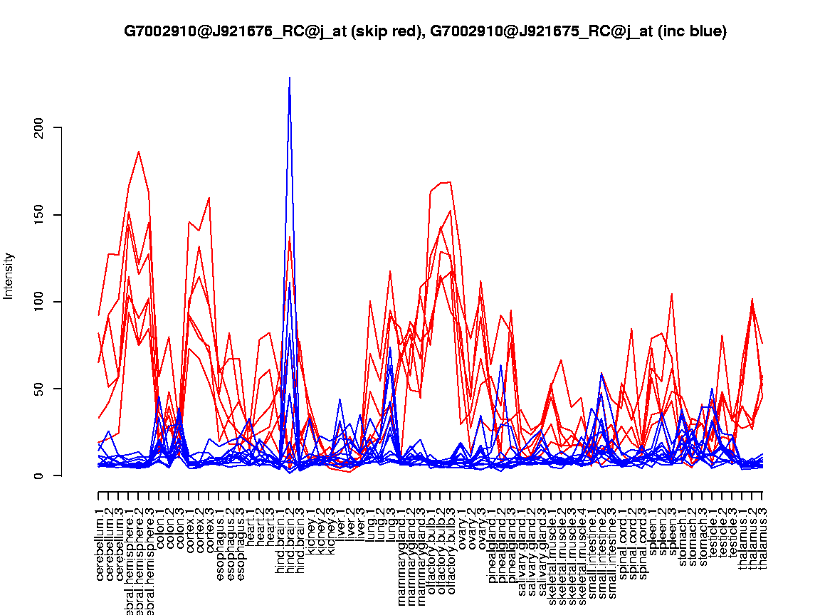Click the 'Intensity' y-axis label
This screenshot has height=615, width=820.
point(9,275)
